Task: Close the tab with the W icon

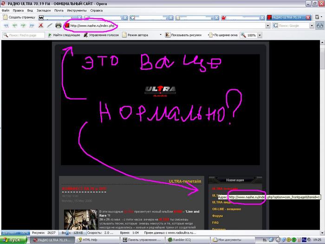Action: pyautogui.click(x=79, y=18)
